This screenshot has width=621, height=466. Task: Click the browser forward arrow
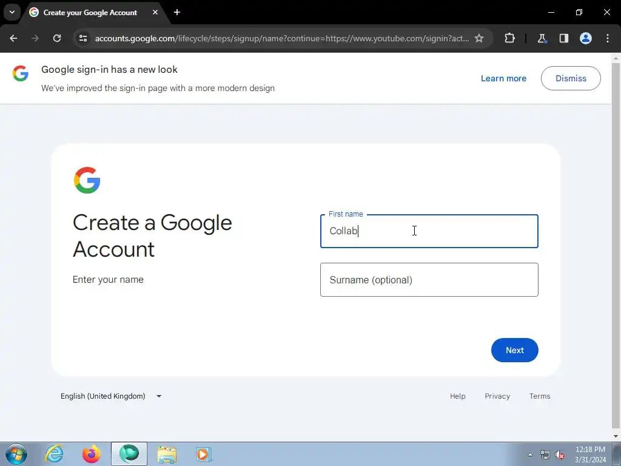[x=35, y=38]
